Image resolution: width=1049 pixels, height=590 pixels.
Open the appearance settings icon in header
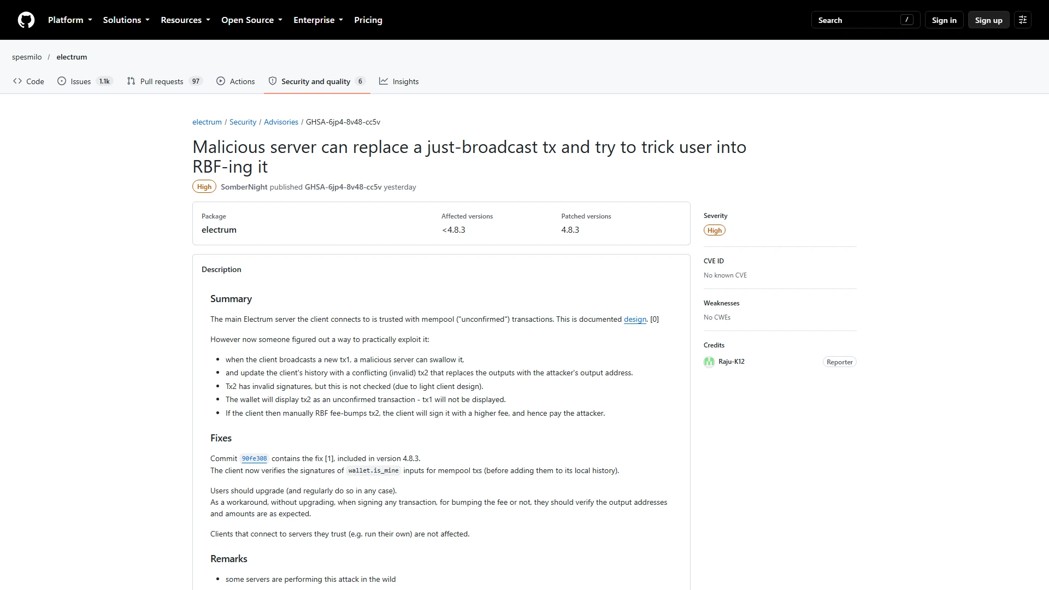(x=1023, y=20)
